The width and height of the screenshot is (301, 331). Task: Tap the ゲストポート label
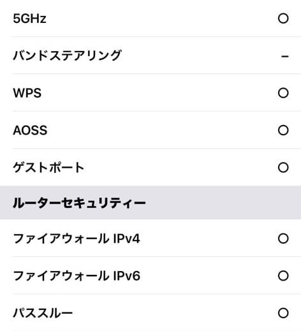click(x=48, y=168)
